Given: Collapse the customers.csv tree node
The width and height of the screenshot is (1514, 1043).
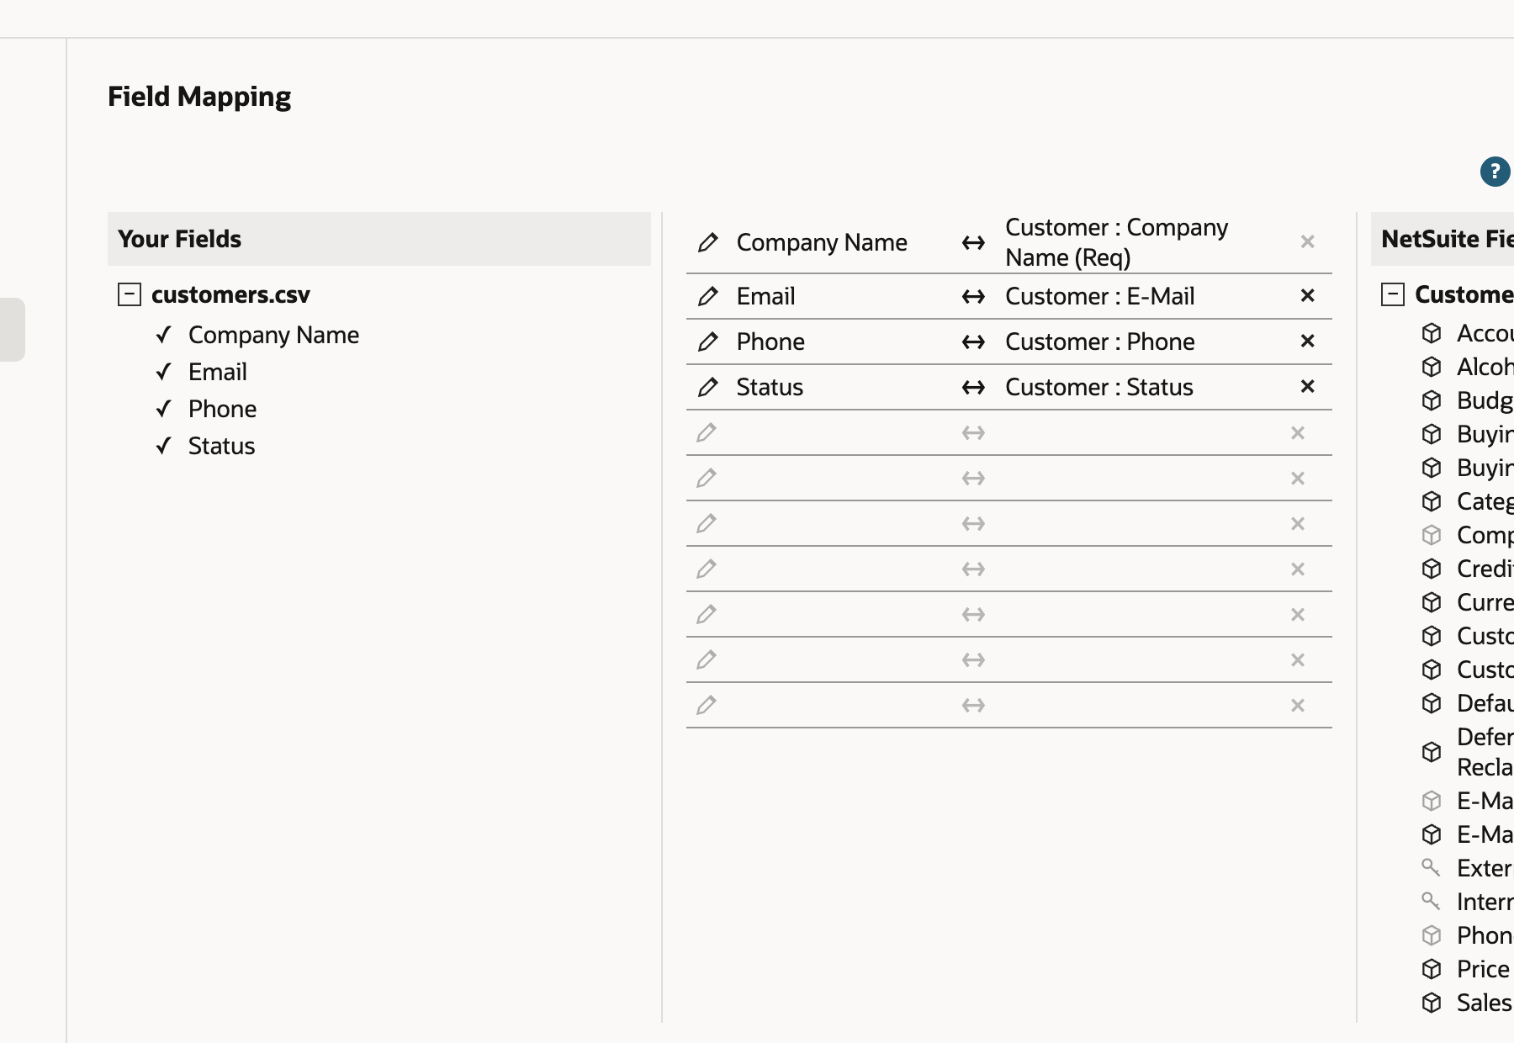Looking at the screenshot, I should coord(129,294).
